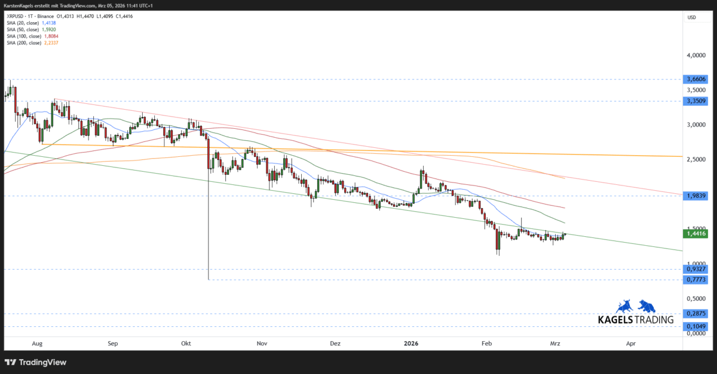Click the USD label on the price scale
Viewport: 717px width, 374px height.
click(x=691, y=17)
